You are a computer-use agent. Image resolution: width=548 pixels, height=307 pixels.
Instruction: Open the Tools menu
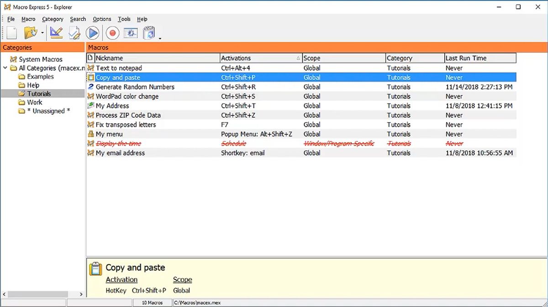tap(124, 19)
